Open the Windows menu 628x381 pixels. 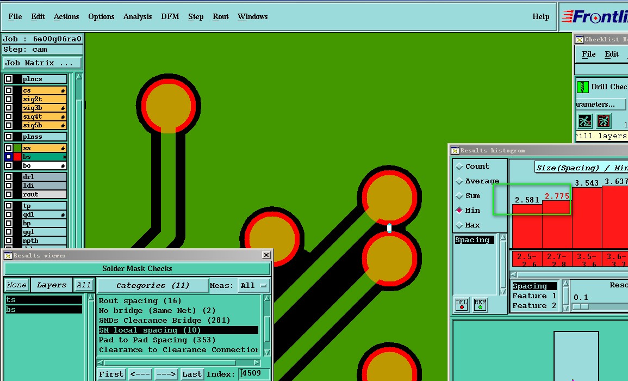click(252, 16)
